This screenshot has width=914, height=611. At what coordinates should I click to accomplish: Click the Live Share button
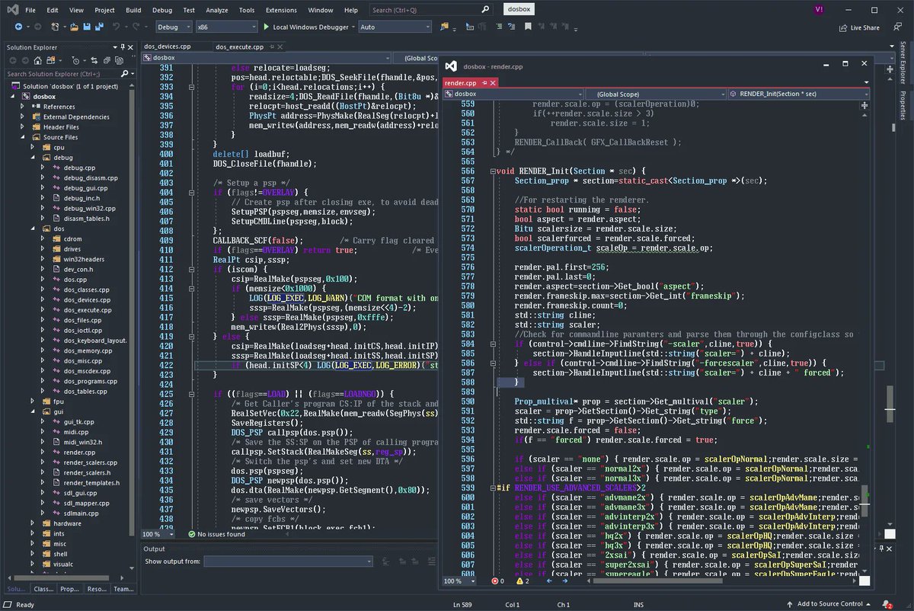click(x=859, y=27)
